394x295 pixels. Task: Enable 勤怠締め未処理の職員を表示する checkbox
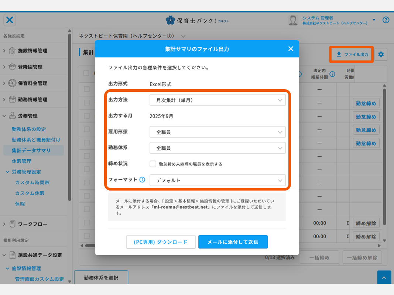(x=153, y=164)
